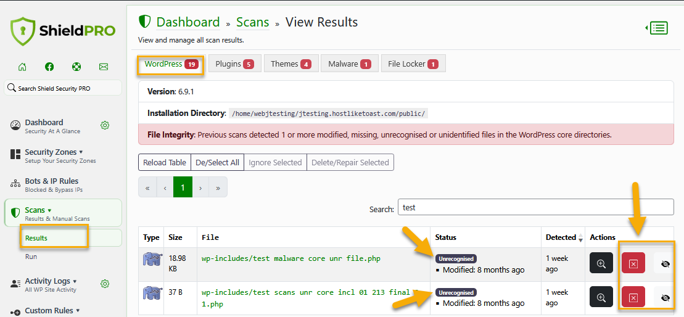Click Unrecognised badge in test malware row
Viewport: 684px width, 317px height.
click(456, 258)
